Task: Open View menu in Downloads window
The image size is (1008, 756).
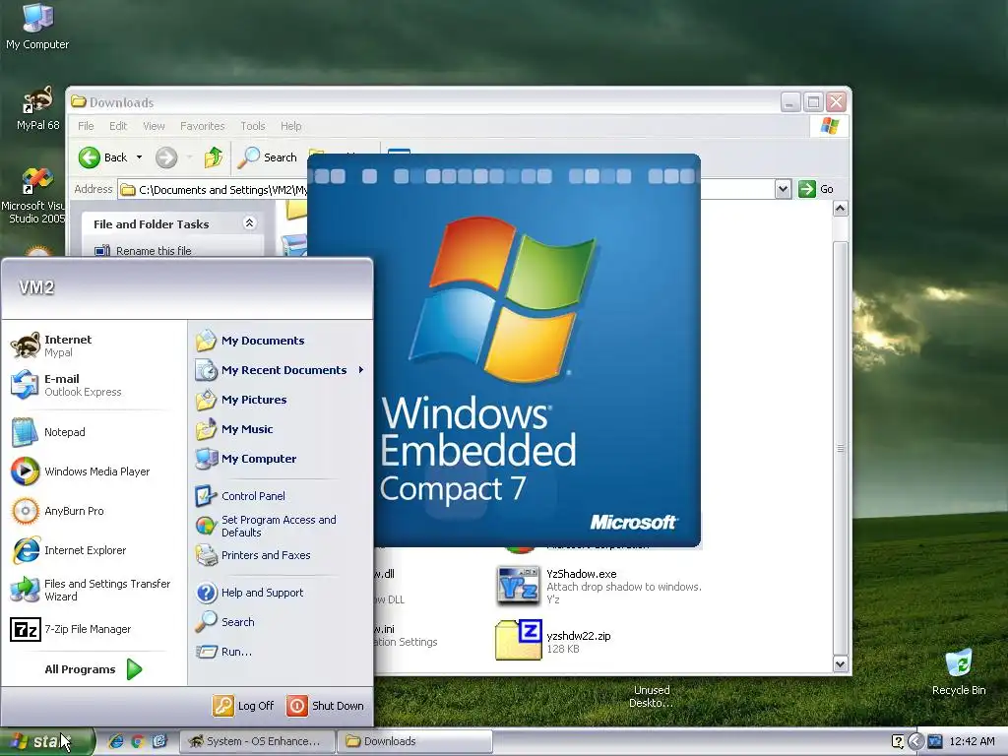Action: (x=154, y=126)
